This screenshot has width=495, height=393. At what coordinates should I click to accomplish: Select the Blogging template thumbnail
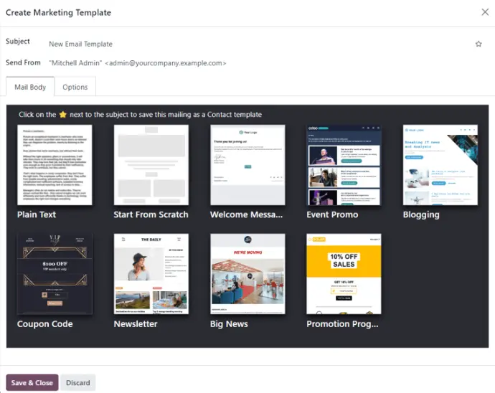point(440,166)
